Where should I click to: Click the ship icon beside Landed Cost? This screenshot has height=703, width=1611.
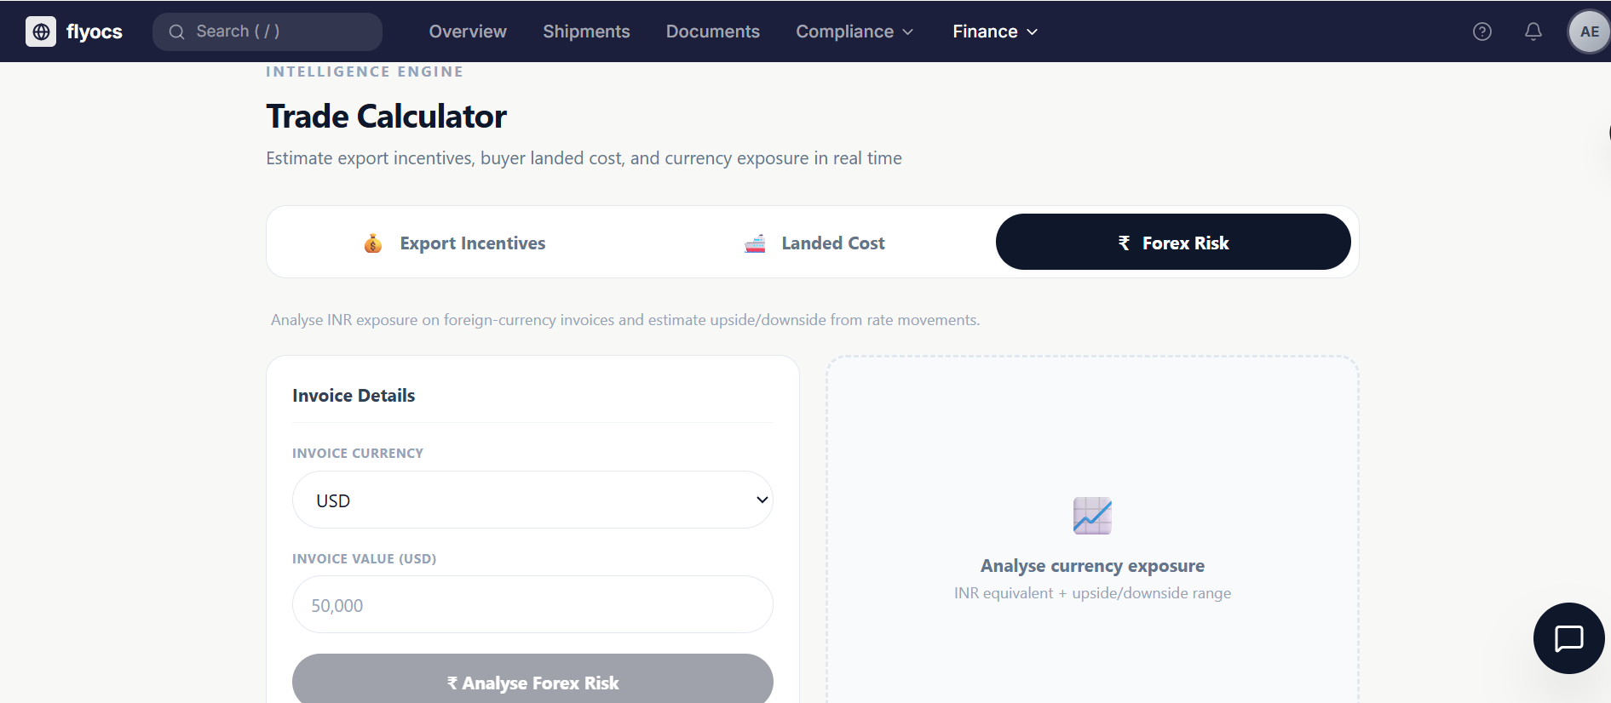pyautogui.click(x=755, y=243)
